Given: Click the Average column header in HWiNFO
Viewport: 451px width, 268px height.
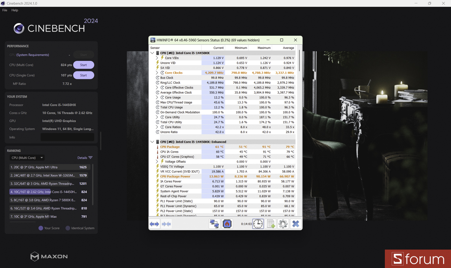Looking at the screenshot, I should 283,48.
